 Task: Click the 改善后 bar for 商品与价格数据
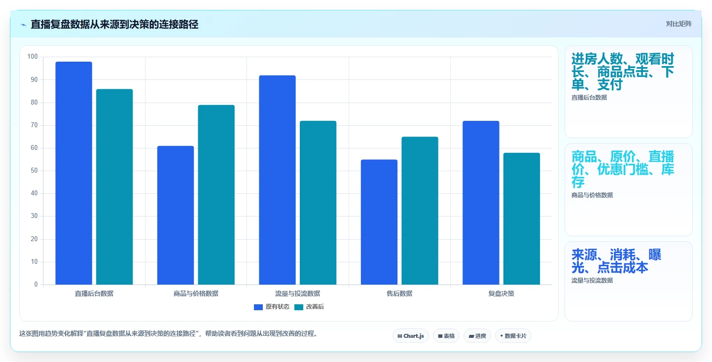tap(216, 195)
